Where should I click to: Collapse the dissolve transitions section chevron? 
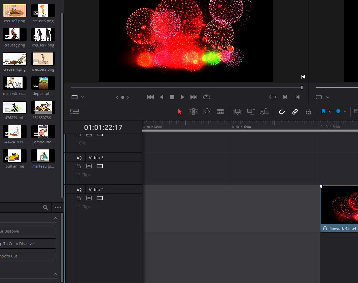click(x=56, y=218)
